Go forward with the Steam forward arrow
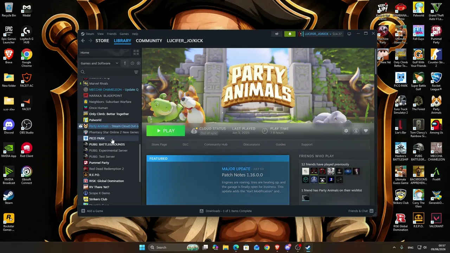This screenshot has height=253, width=450. [90, 41]
